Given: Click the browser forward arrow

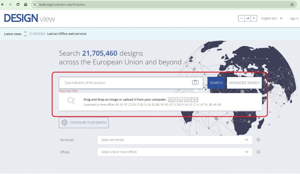Looking at the screenshot, I should 10,4.
